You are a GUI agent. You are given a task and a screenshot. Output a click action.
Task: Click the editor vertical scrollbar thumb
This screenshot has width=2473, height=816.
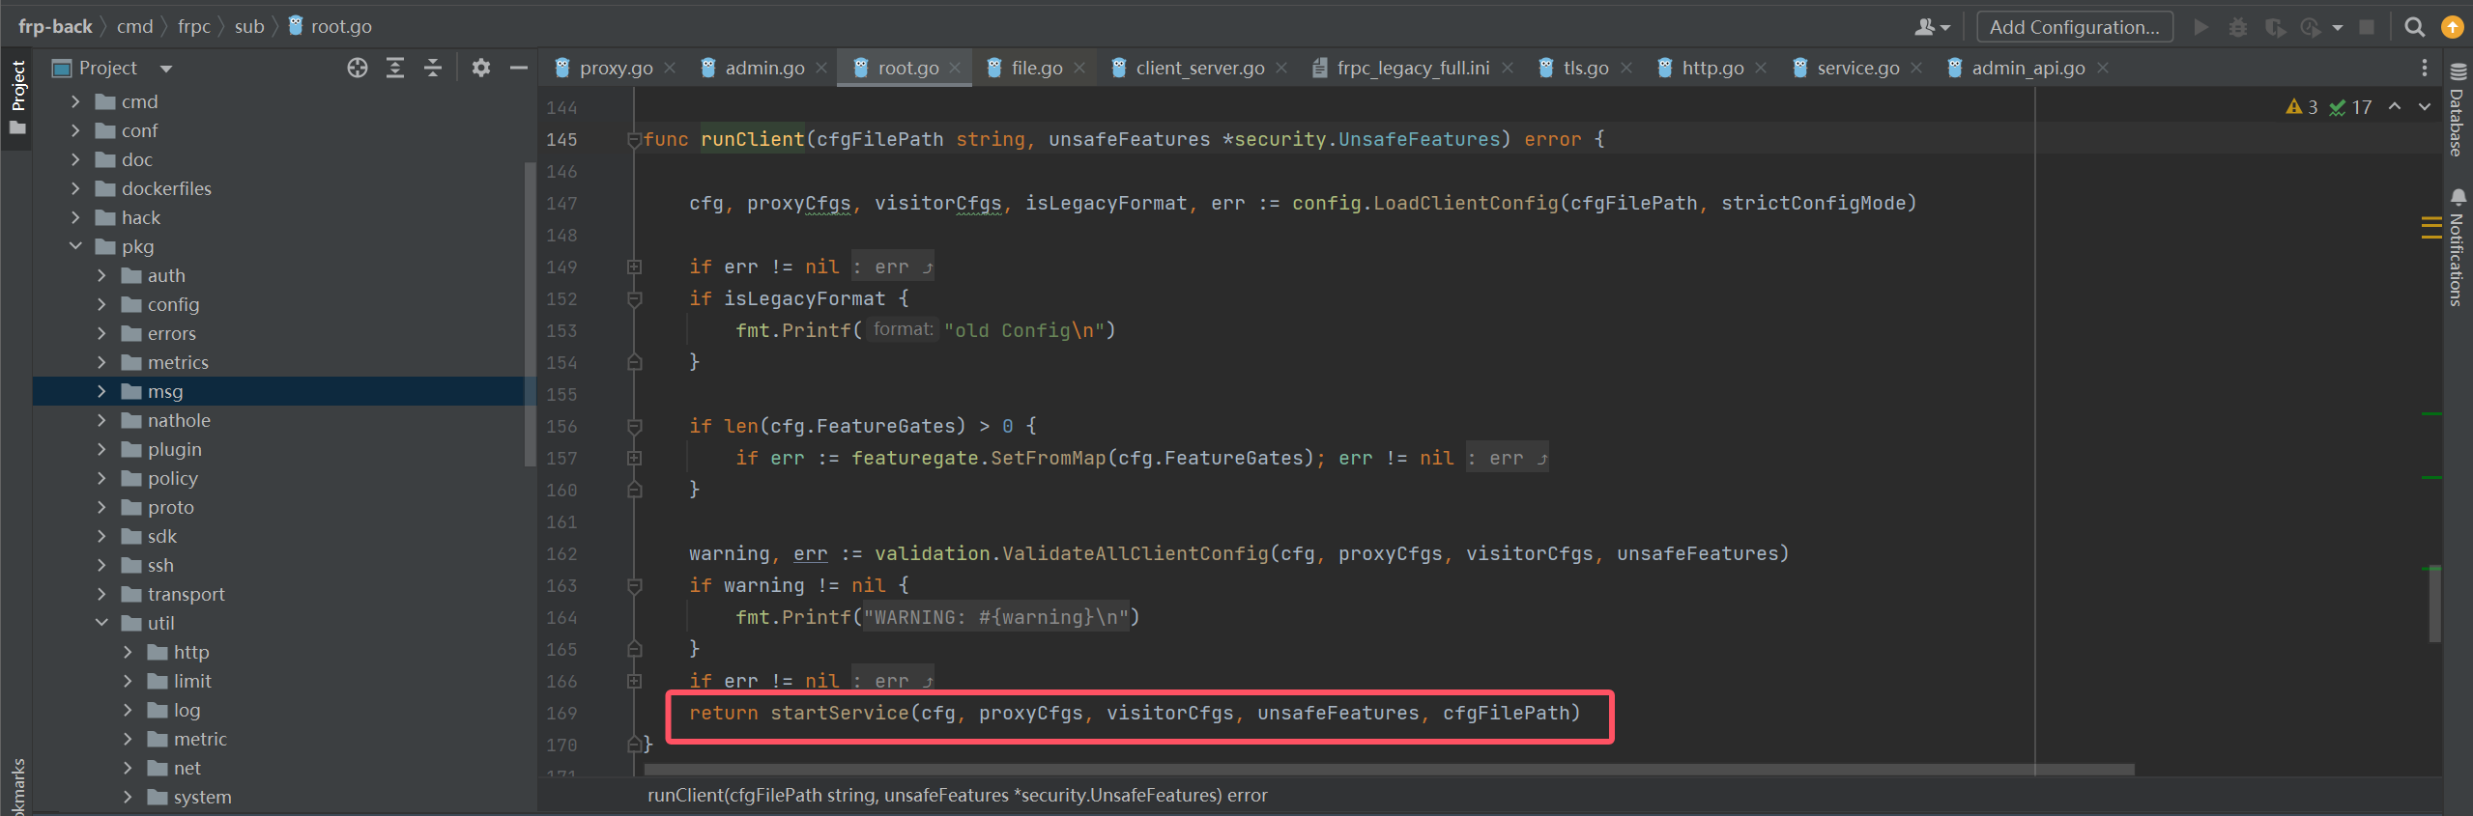pos(2434,604)
